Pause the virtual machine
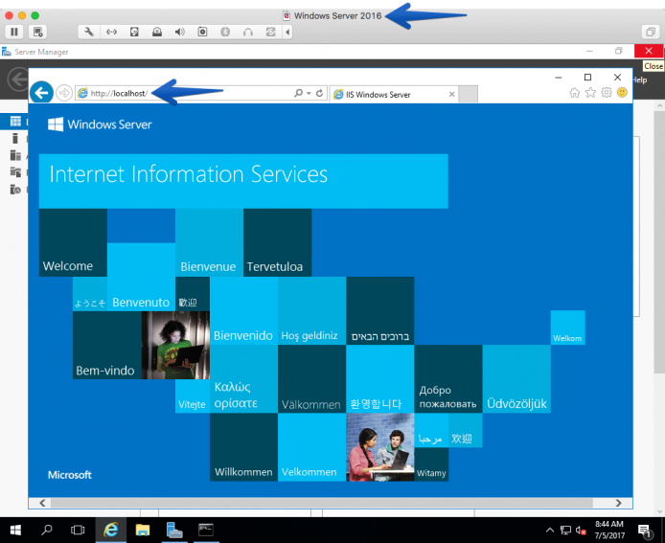The width and height of the screenshot is (665, 543). tap(14, 32)
